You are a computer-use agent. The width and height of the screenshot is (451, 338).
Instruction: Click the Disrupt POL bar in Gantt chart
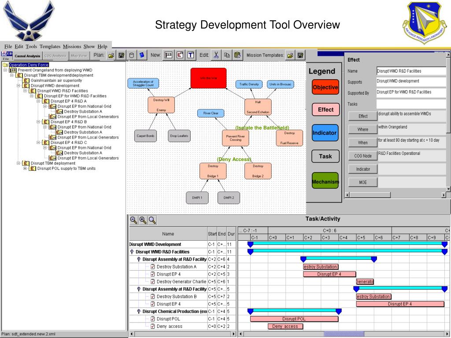(x=294, y=319)
